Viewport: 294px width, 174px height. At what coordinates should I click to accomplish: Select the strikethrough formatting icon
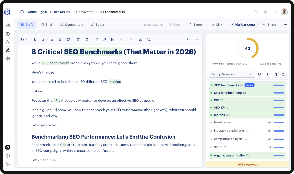coord(60,39)
